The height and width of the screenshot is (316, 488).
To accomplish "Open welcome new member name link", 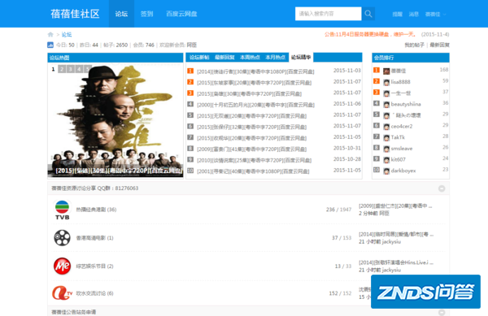I will 192,45.
